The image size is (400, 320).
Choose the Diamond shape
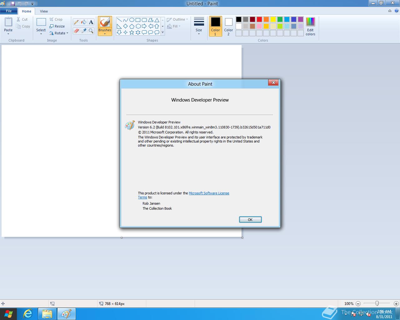[125, 26]
